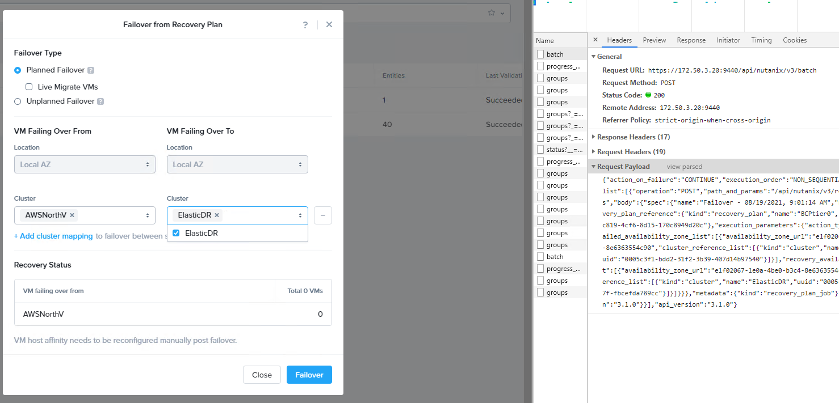Show help tooltip icon beside Unplanned Failover
The width and height of the screenshot is (839, 403).
coord(100,101)
